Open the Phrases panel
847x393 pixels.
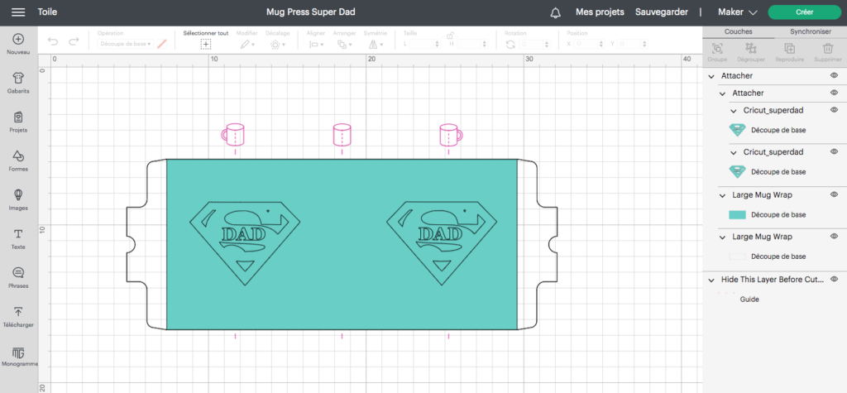pos(18,277)
